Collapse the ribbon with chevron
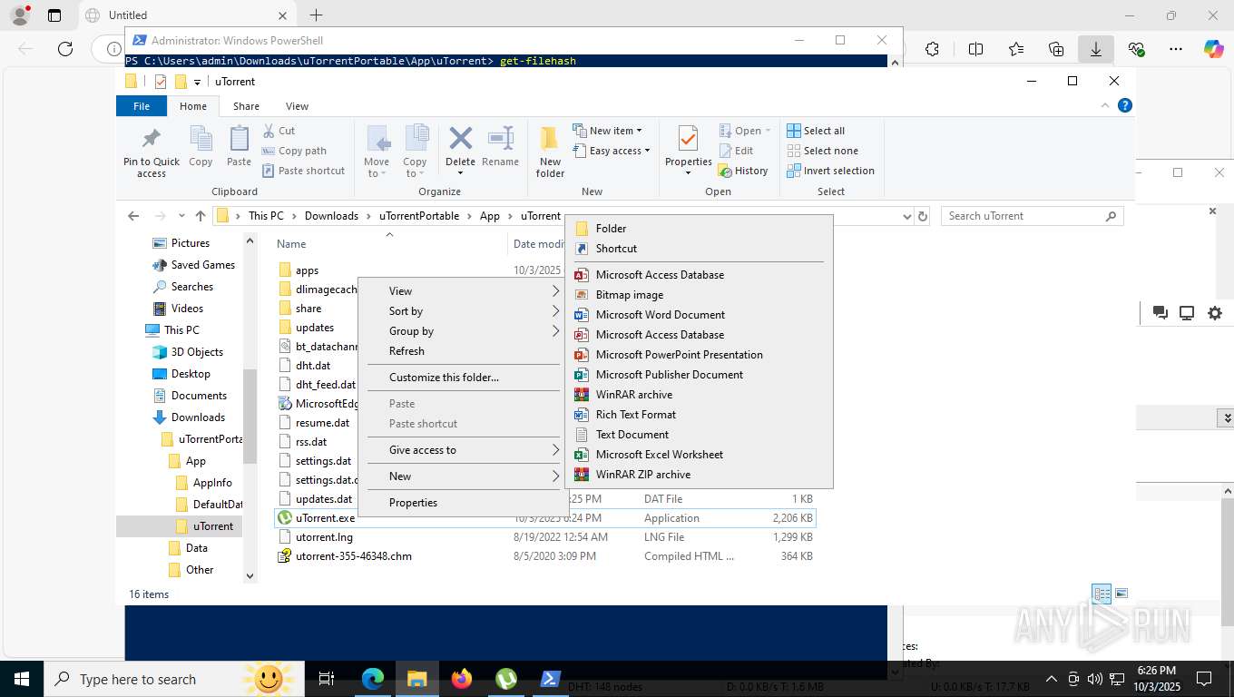This screenshot has width=1234, height=697. pyautogui.click(x=1106, y=106)
